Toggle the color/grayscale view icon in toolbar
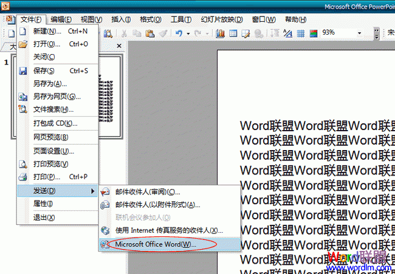The image size is (395, 274). tap(314, 33)
